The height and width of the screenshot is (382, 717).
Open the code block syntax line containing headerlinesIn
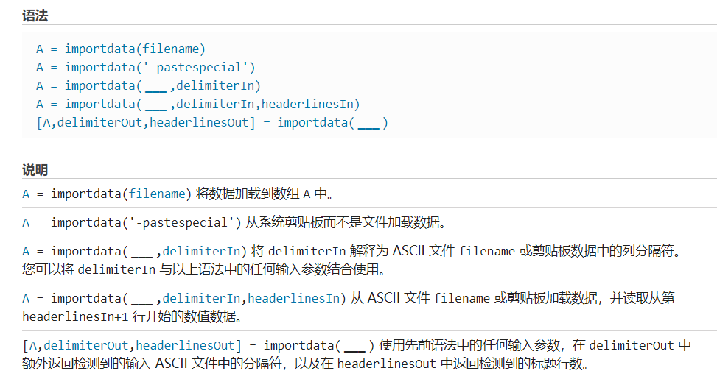198,104
